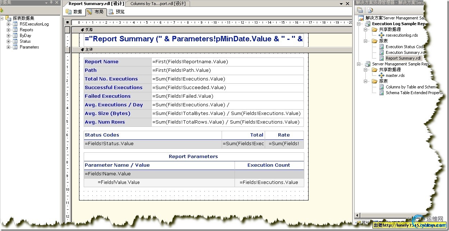Viewport: 449px width, 231px height.
Task: Collapse the 报表数据集 root node
Action: click(2, 18)
